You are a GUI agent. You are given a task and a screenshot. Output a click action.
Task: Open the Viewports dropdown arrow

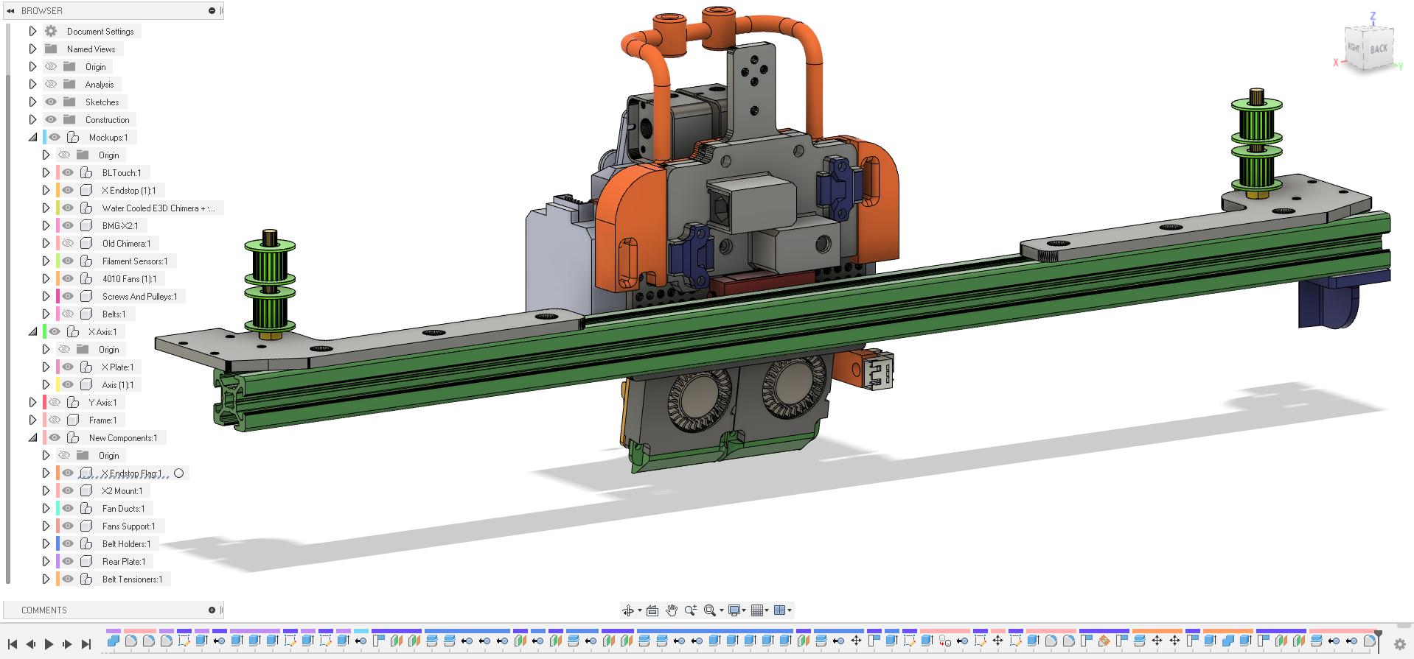[790, 610]
